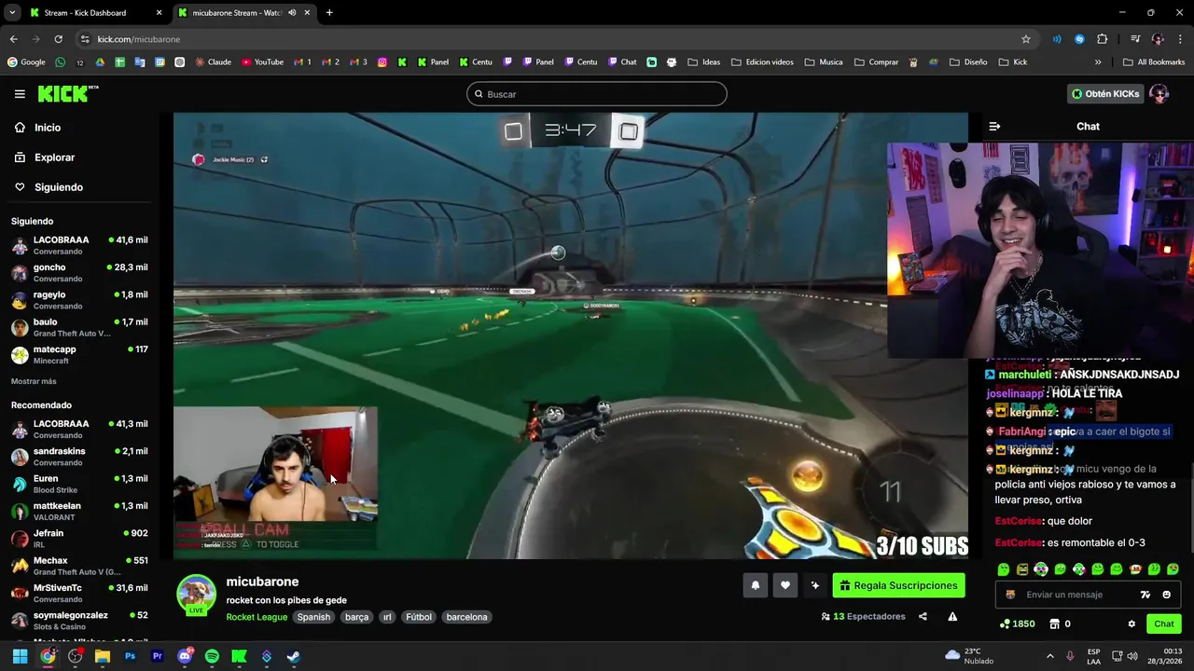Select the barça tag
The height and width of the screenshot is (671, 1194).
pos(356,617)
